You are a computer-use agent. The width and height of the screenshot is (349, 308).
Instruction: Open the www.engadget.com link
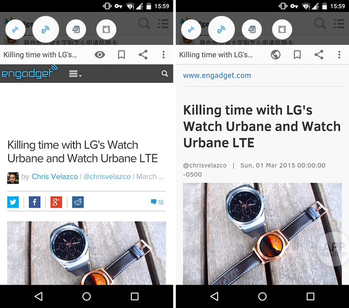[x=217, y=75]
